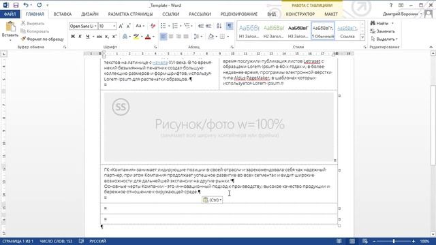Toggle show paragraph marks (¶) button
This screenshot has height=245, width=436.
pyautogui.click(x=230, y=26)
